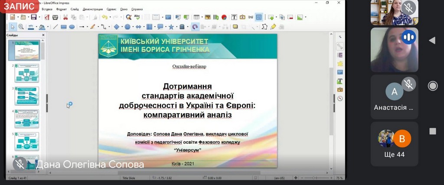Click the Cut scissors icon
Viewport: 444px width, 185px height.
pyautogui.click(x=65, y=17)
